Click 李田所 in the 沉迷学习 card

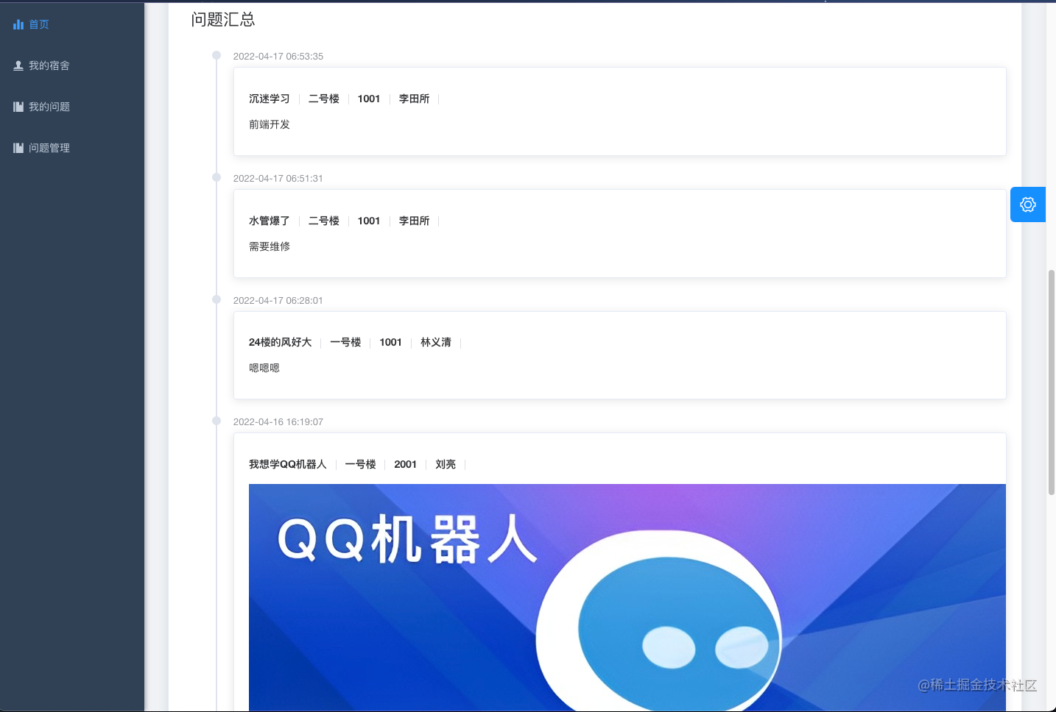tap(415, 99)
